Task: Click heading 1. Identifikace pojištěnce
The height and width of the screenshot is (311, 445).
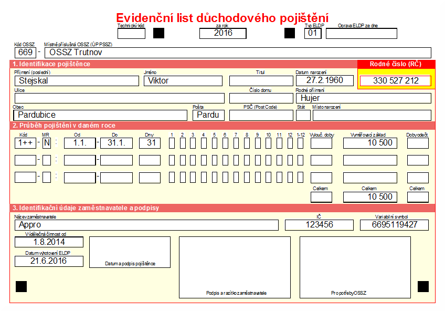Action: 51,64
